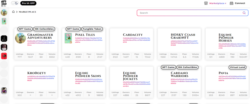Click the Cardano Warriors policy ID hash

pyautogui.click(x=184, y=81)
